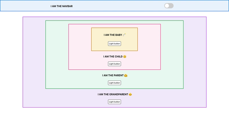The height and width of the screenshot is (113, 229).
Task: Click Light button under I AM THE PARENT
Action: click(x=114, y=83)
